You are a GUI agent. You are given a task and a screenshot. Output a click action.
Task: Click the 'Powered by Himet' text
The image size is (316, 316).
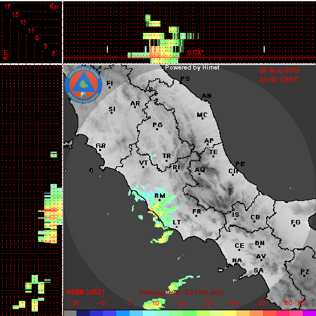tap(192, 68)
